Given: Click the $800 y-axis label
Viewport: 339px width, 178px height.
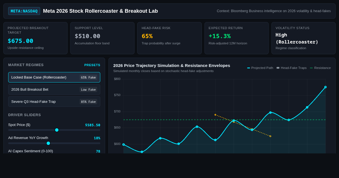Looking at the screenshot, I should click(117, 79).
